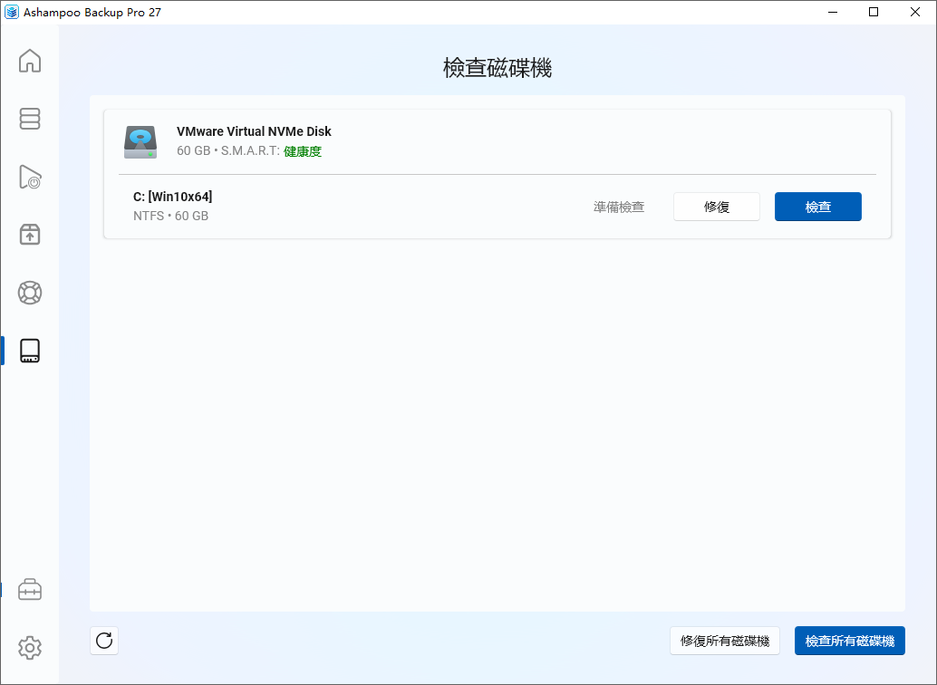Maximize the Ashampoo Backup Pro window

[874, 12]
